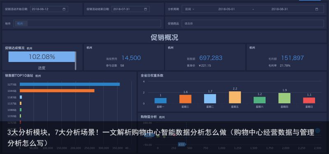Click the 102.08% progress bar
The height and width of the screenshot is (154, 329).
(42, 57)
